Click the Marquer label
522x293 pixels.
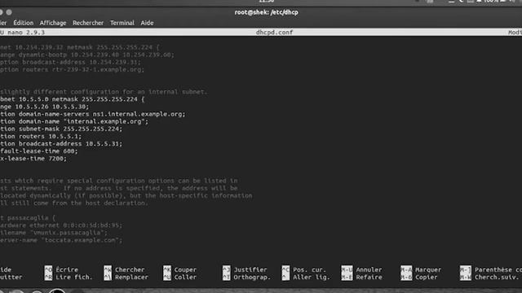click(x=428, y=269)
